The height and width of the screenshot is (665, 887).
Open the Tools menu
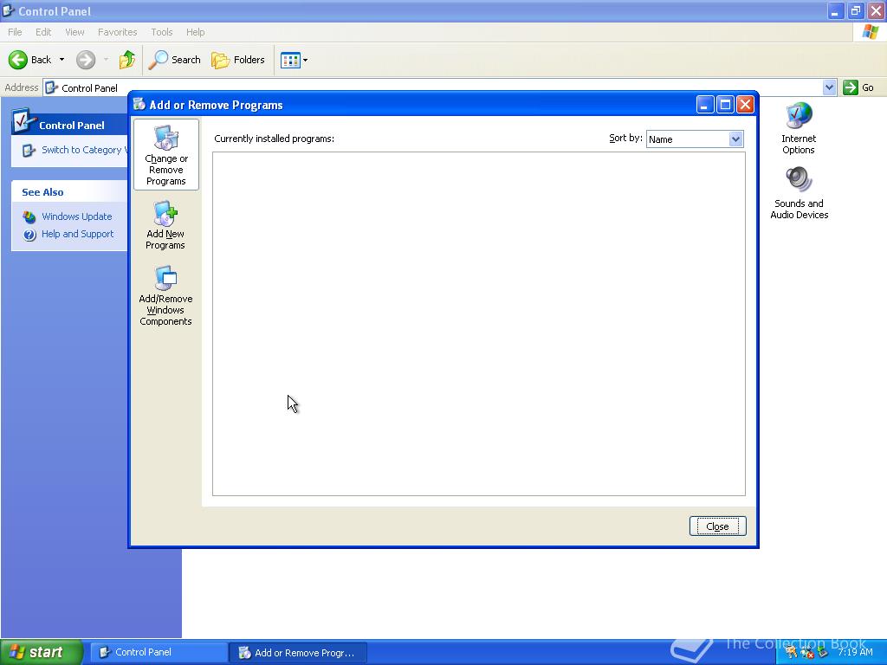point(161,32)
